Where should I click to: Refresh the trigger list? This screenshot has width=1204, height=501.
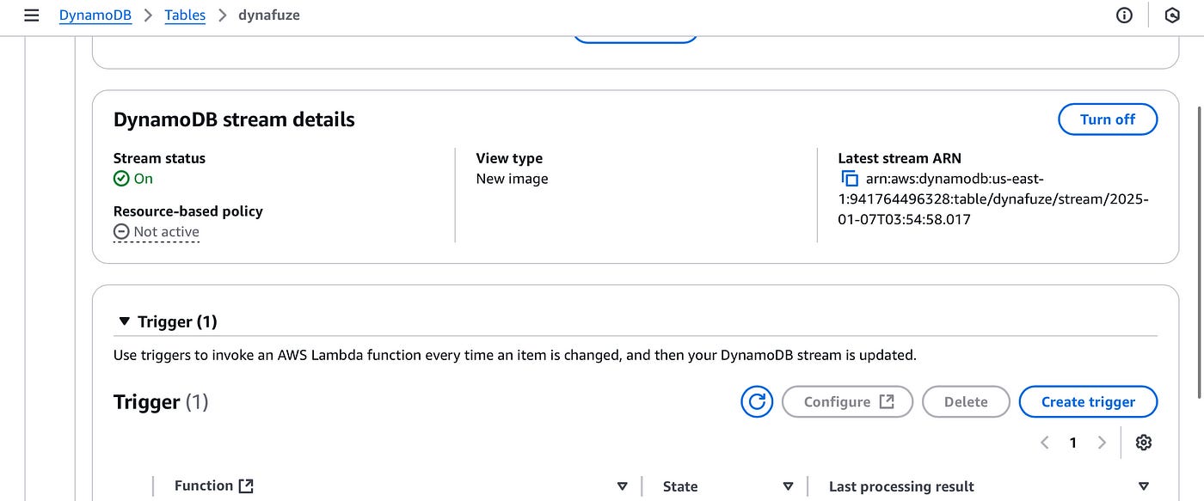[757, 401]
